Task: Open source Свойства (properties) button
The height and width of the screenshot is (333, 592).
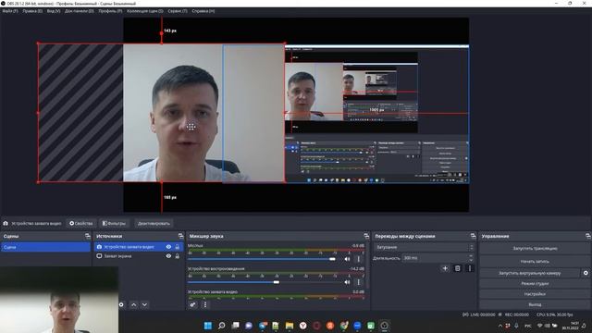Action: click(81, 223)
